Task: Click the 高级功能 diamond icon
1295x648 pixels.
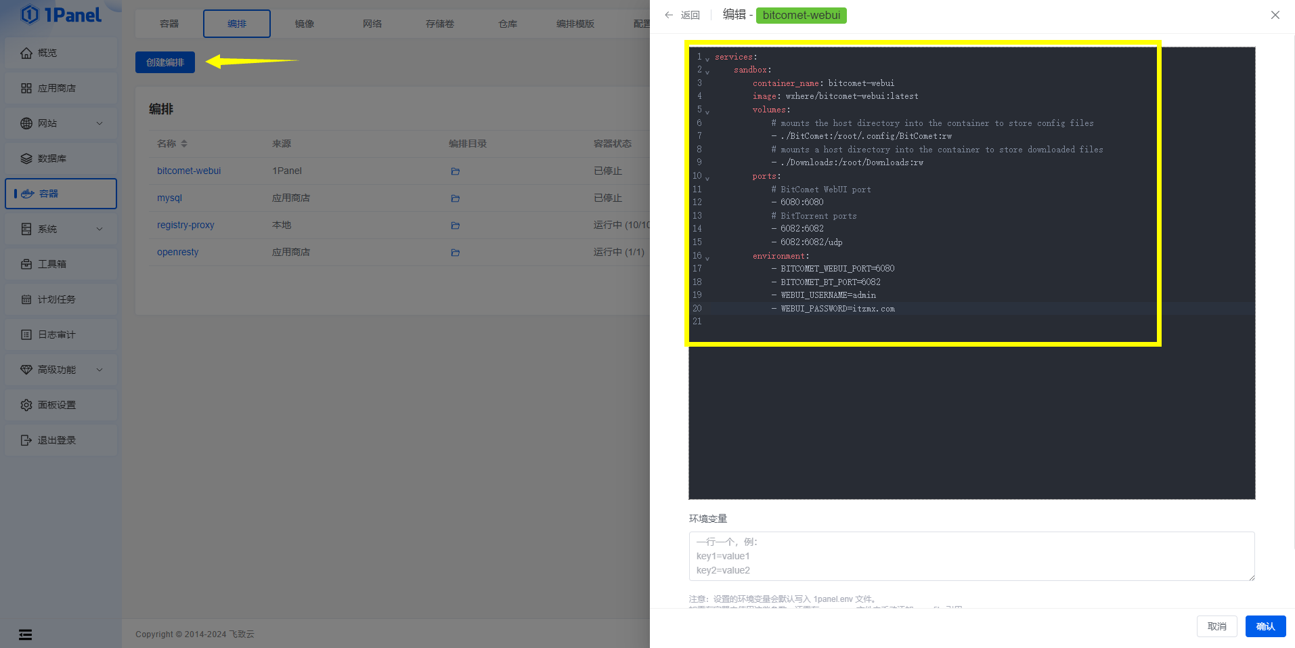Action: 26,370
